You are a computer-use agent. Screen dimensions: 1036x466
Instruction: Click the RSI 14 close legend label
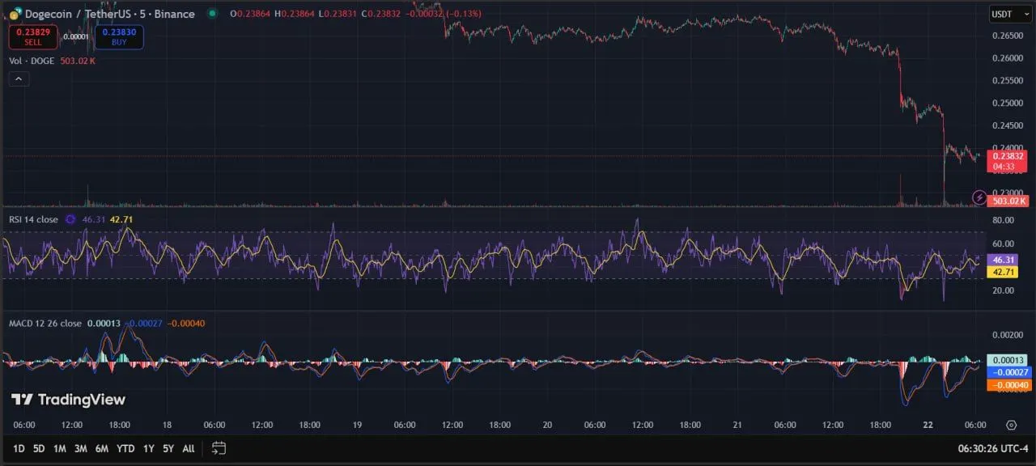pyautogui.click(x=33, y=219)
